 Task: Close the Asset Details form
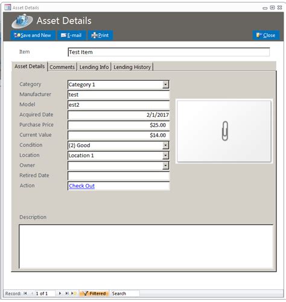(x=266, y=36)
